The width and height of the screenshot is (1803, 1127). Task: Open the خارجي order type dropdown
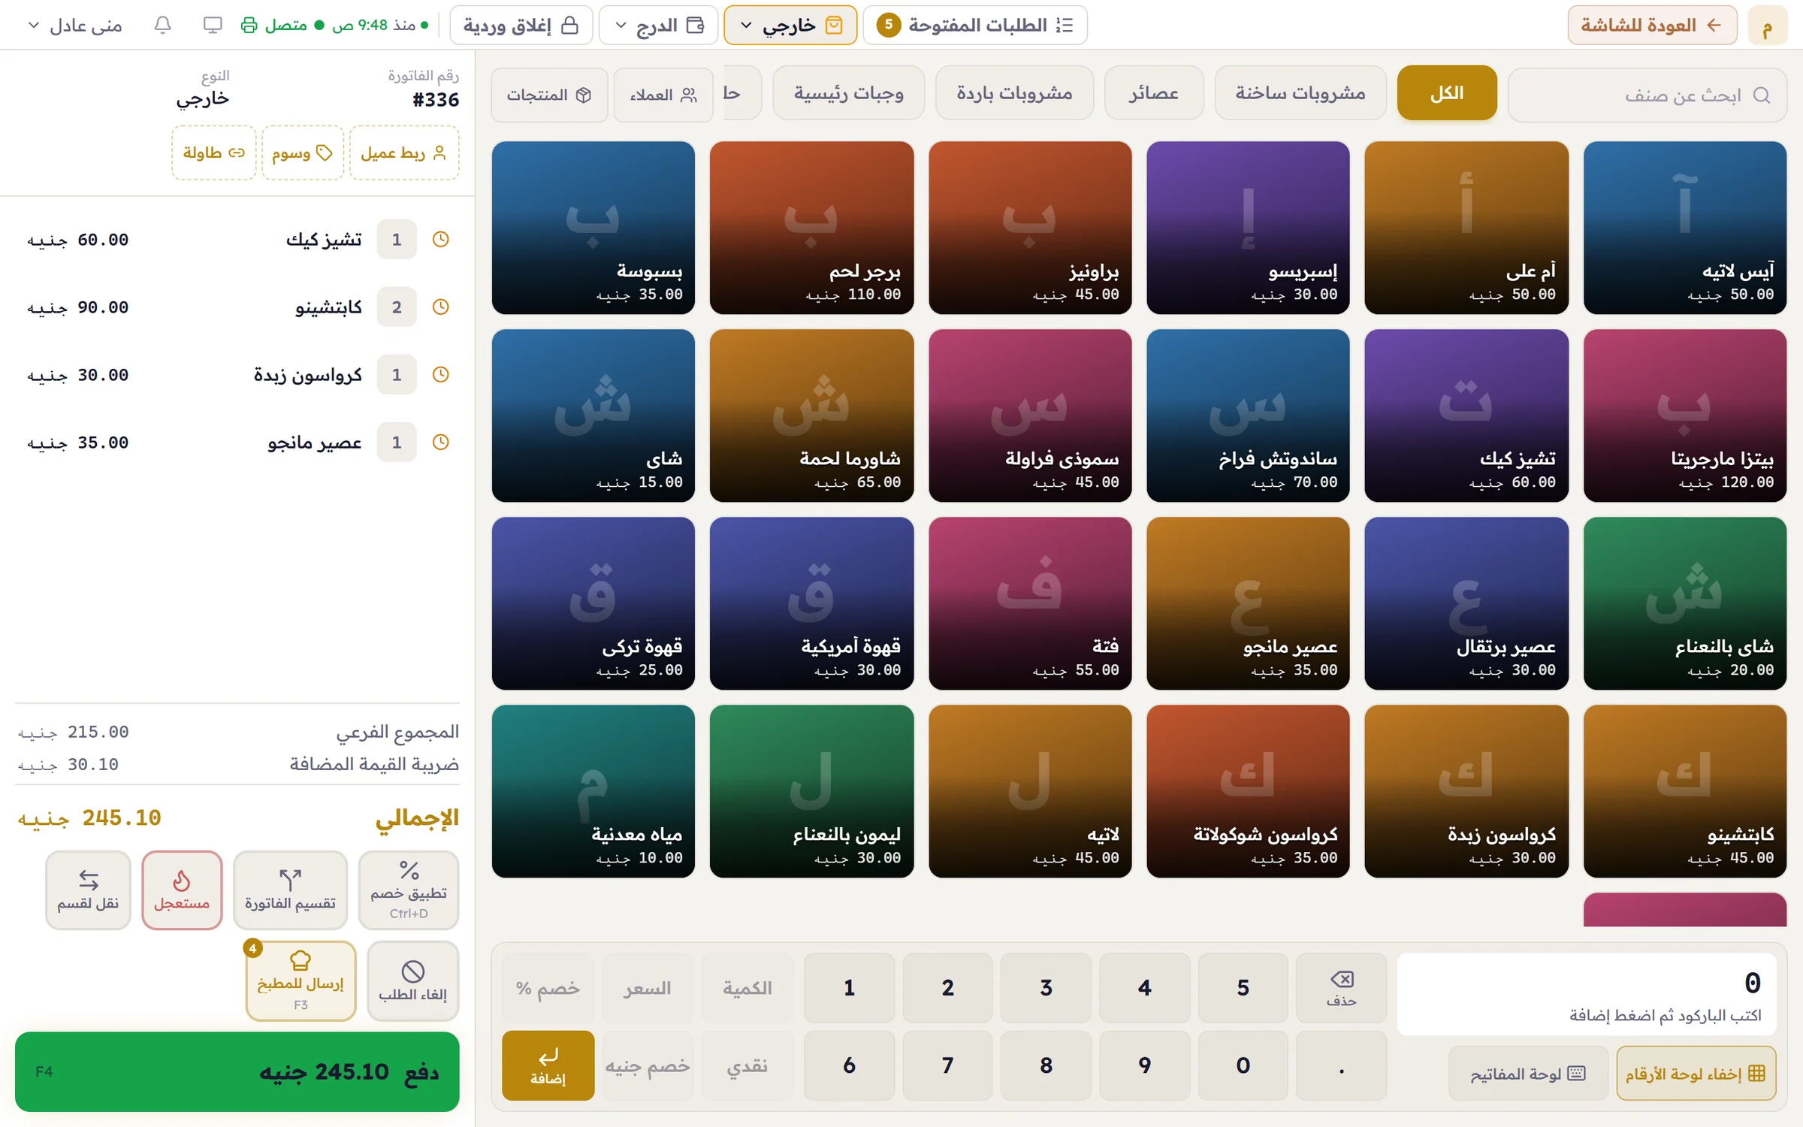point(790,26)
